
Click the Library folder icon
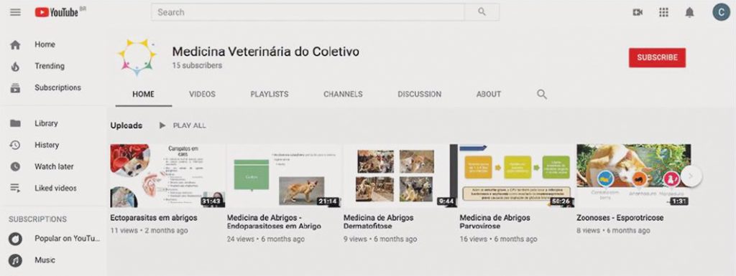pos(16,123)
